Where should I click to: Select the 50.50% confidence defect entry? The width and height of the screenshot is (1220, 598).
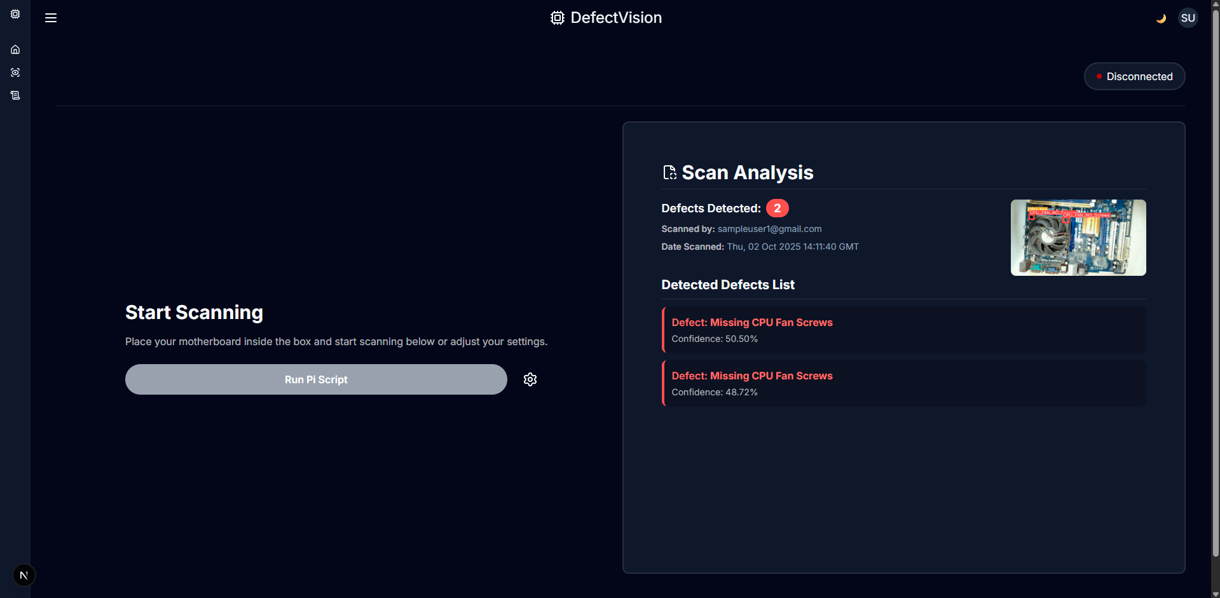click(x=904, y=330)
